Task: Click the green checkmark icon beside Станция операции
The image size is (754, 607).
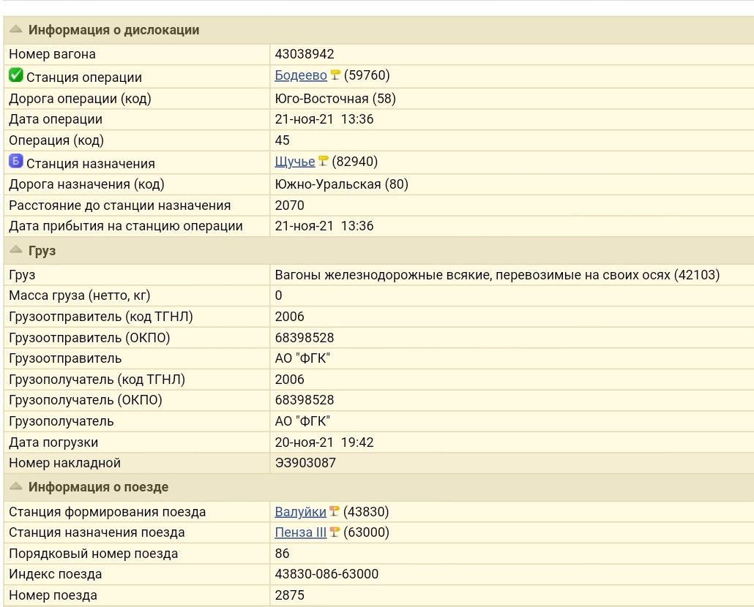Action: click(15, 75)
